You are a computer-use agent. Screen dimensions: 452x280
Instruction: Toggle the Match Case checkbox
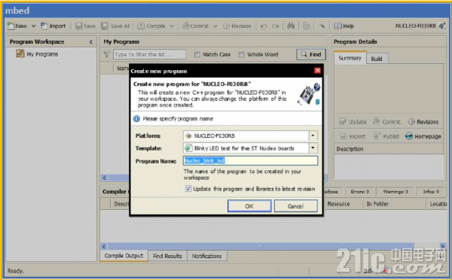tap(197, 54)
